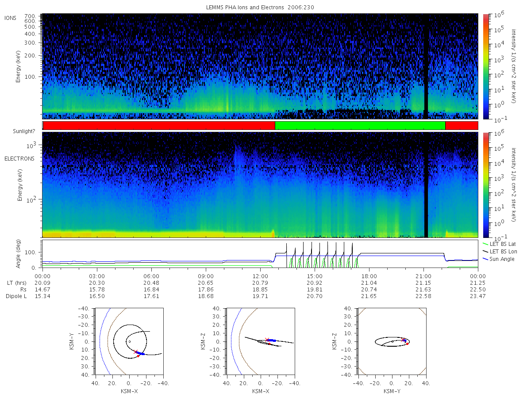Screen dimensions: 531x398
Task: Click the ELECTRONS panel label
Action: 19,159
